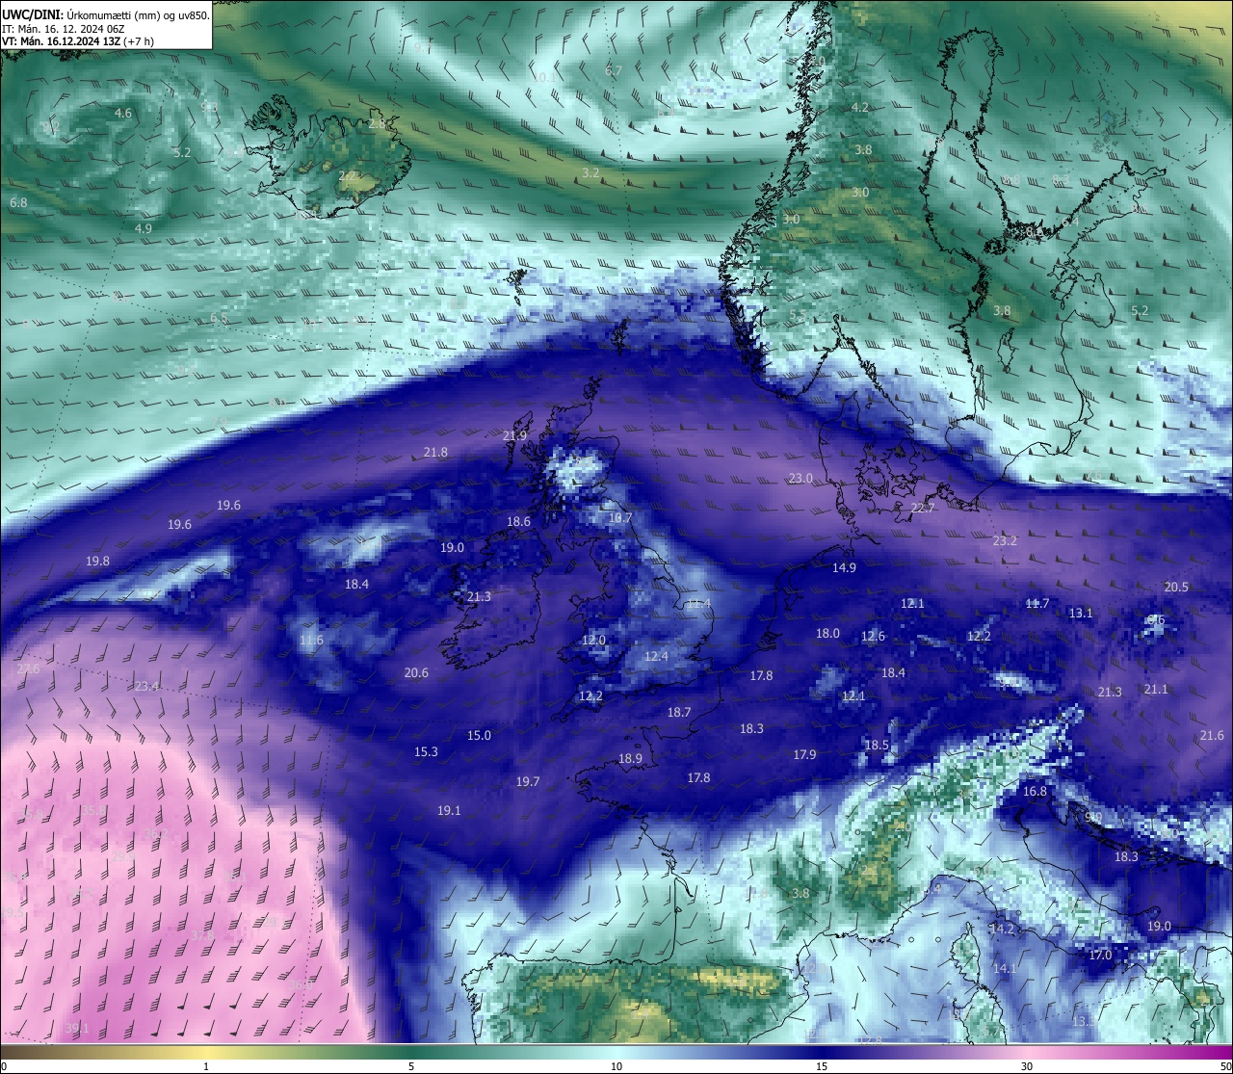
Task: Click the 4.2 value over Norway
Action: tap(860, 107)
